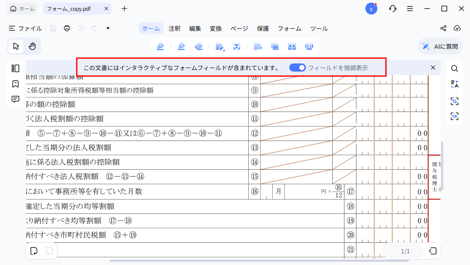Select the Highlight tool
470x265 pixels.
tap(160, 46)
